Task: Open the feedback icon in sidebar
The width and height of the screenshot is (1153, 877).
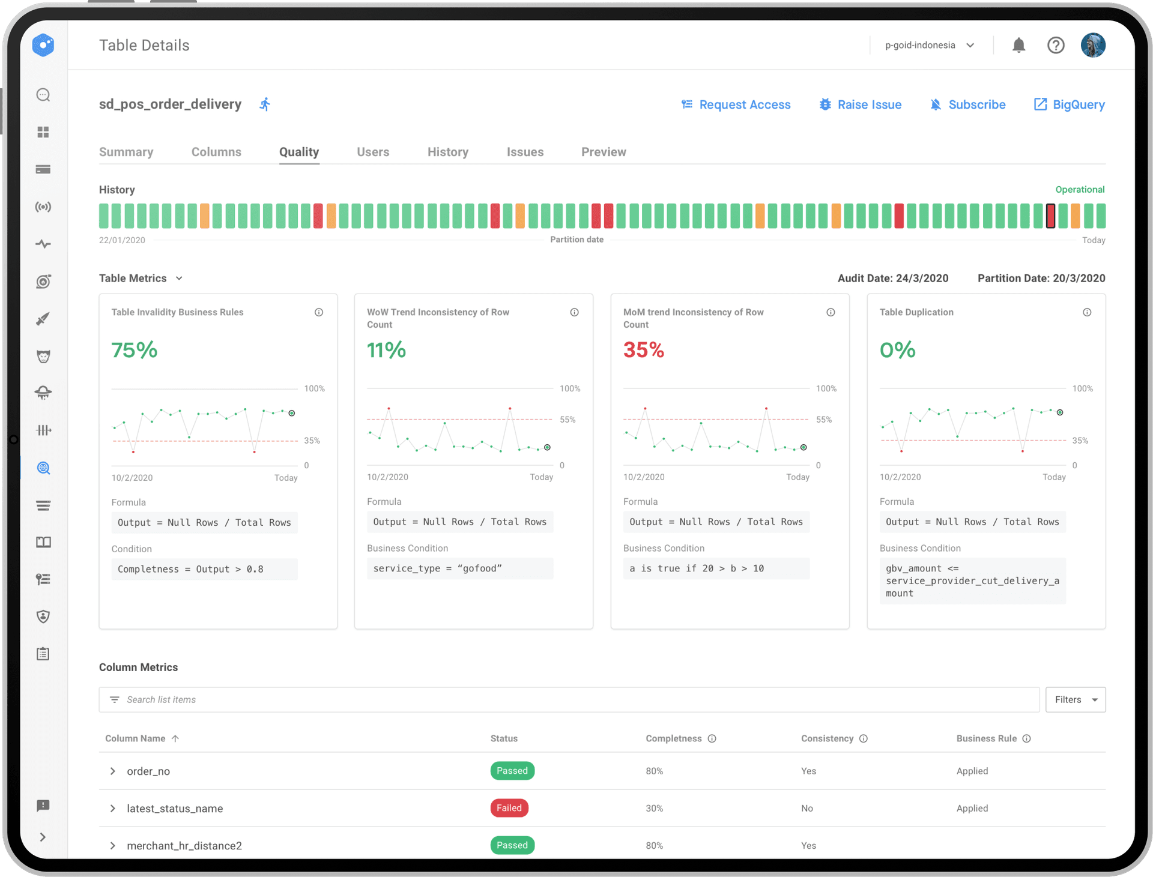Action: tap(43, 806)
